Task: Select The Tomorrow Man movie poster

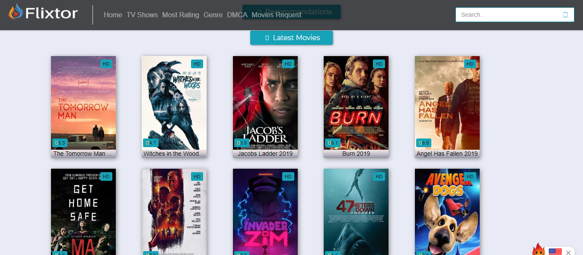Action: point(83,103)
